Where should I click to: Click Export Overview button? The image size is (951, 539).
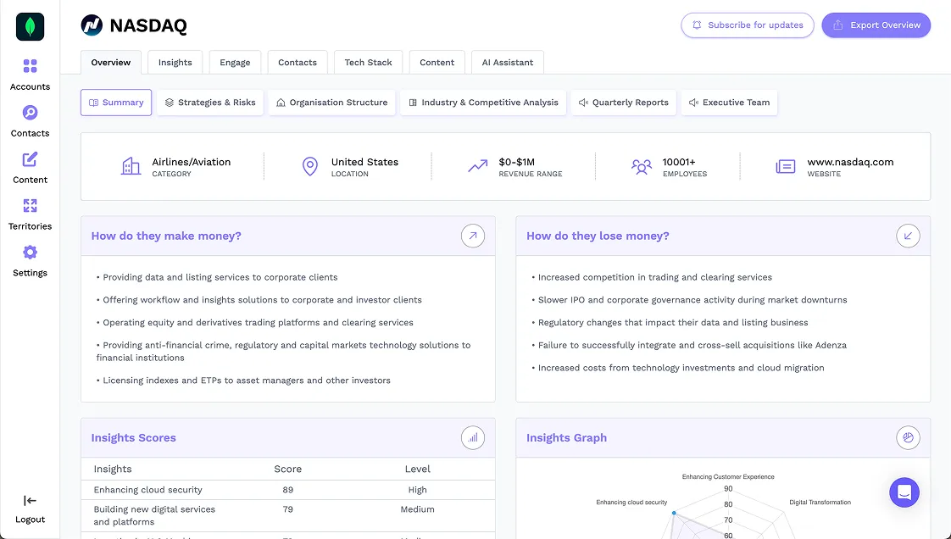point(876,25)
